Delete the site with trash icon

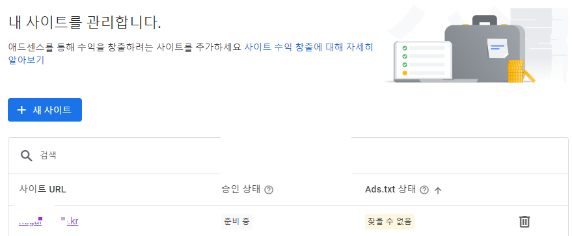point(524,222)
